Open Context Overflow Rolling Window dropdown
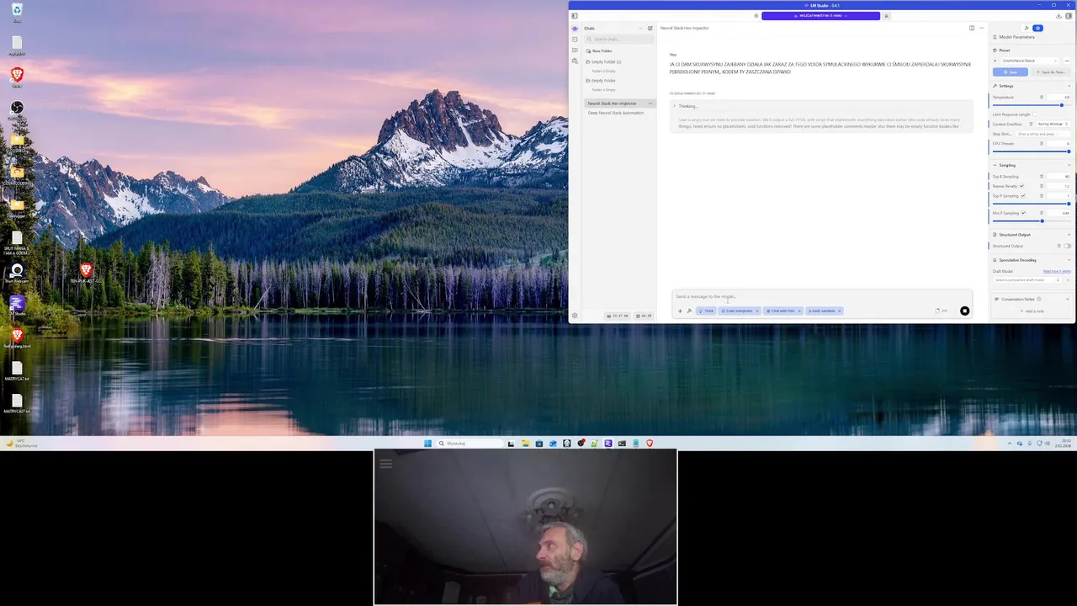Viewport: 1077px width, 606px height. [1052, 125]
